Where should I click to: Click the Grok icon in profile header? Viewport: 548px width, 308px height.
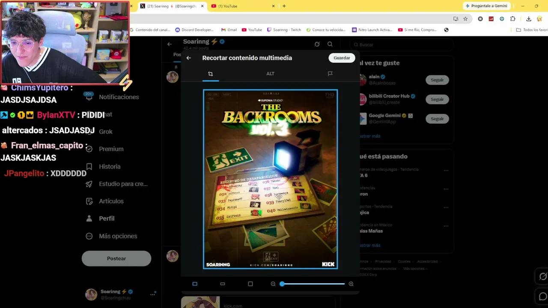(317, 44)
